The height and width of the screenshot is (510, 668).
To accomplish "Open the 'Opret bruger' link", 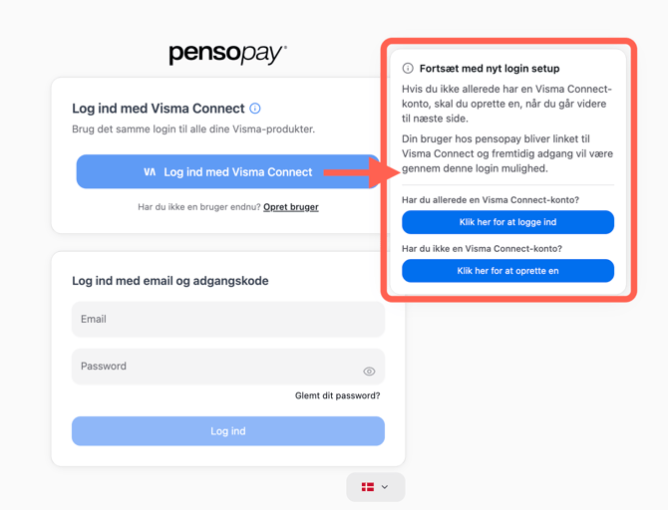I will (x=291, y=207).
